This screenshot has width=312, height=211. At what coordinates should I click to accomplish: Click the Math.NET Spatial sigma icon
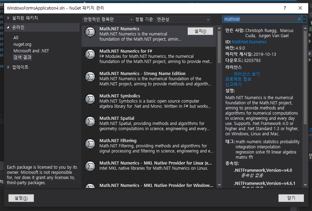tap(90, 122)
